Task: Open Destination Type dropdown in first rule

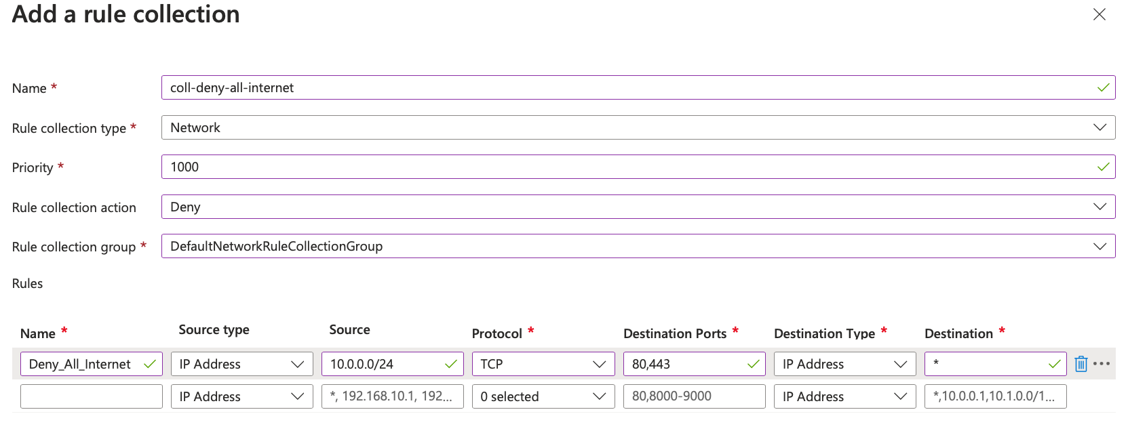Action: [844, 364]
